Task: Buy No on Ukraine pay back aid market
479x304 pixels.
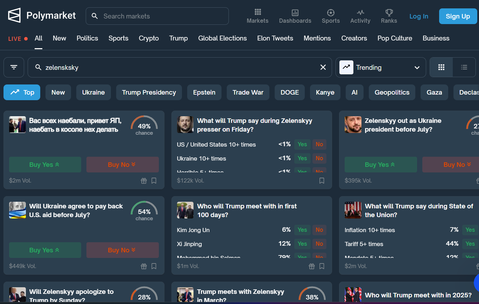Action: [122, 250]
